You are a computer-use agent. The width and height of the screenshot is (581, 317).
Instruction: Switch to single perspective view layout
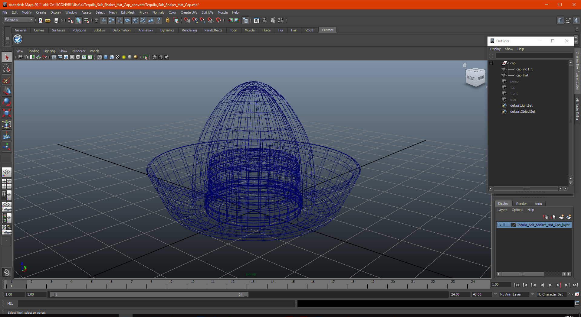(x=7, y=173)
